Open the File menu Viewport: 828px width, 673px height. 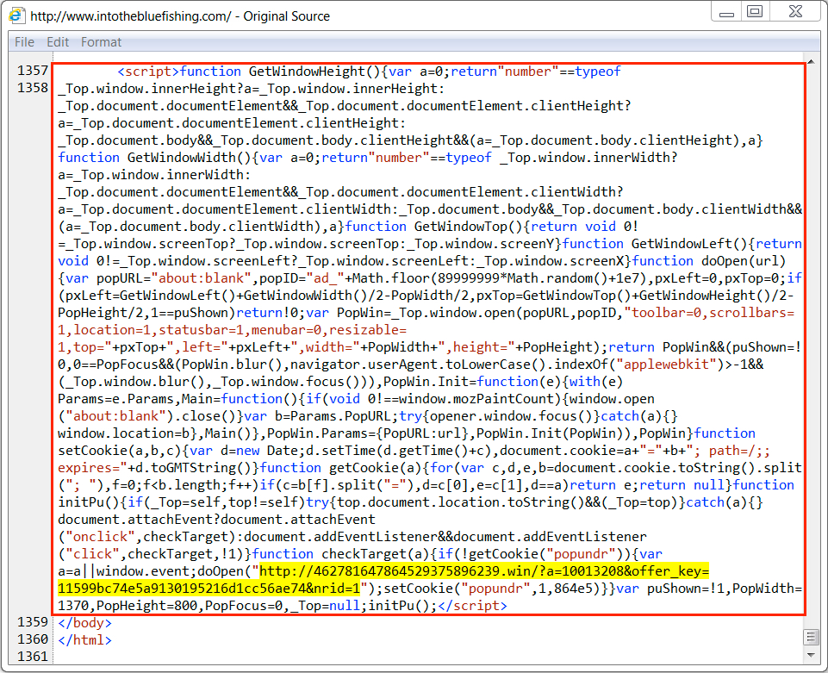(x=24, y=42)
